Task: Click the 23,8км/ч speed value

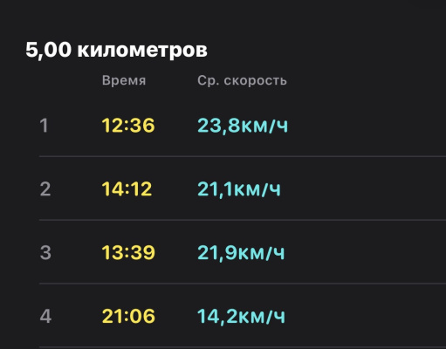Action: click(x=243, y=126)
